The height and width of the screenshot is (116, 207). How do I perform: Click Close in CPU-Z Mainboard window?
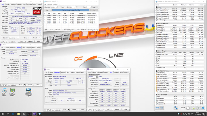(x=82, y=110)
